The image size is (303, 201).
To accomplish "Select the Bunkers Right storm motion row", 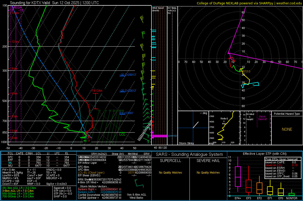I will (x=100, y=189).
